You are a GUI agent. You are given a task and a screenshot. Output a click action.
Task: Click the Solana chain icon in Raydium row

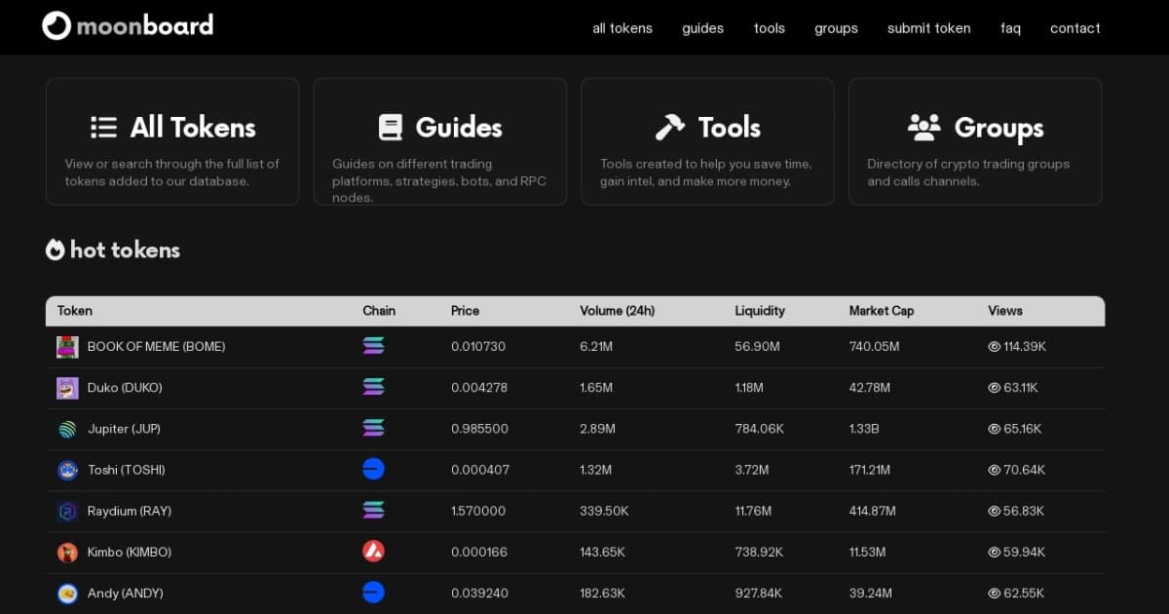pyautogui.click(x=373, y=510)
